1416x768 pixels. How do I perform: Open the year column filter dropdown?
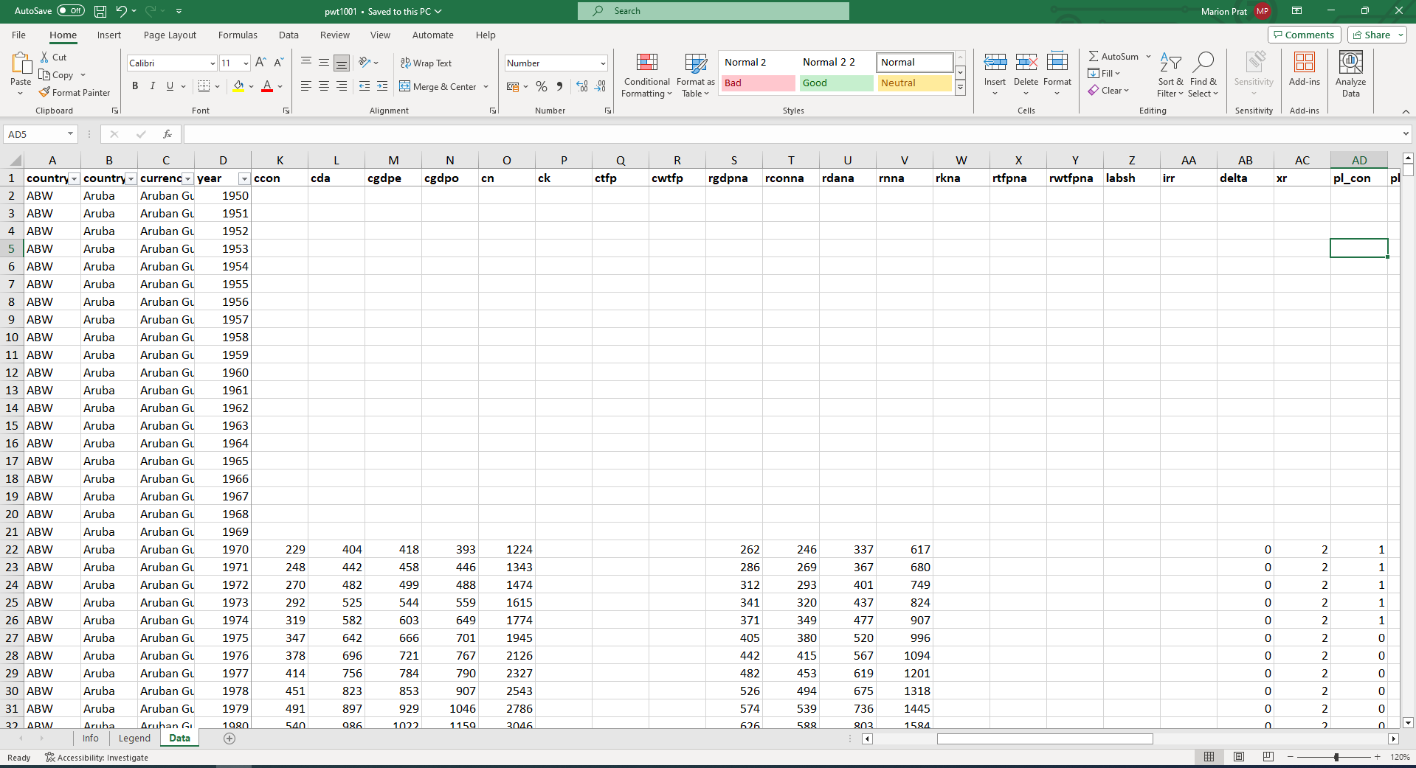244,178
